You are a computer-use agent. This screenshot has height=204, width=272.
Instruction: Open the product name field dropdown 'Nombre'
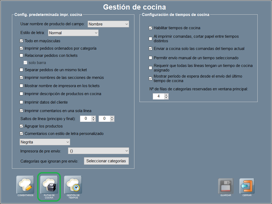(108, 24)
